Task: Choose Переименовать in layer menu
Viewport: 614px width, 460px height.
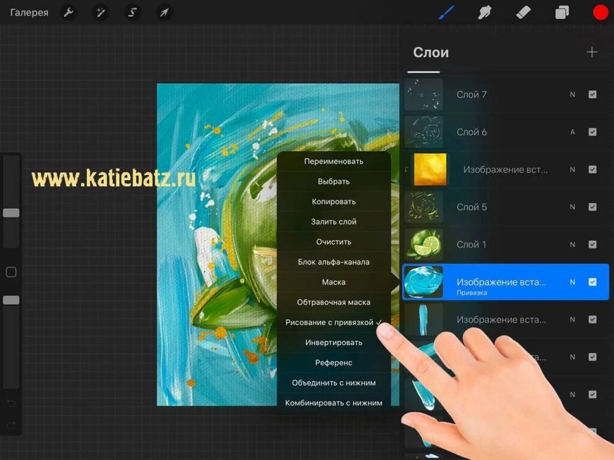Action: click(333, 161)
